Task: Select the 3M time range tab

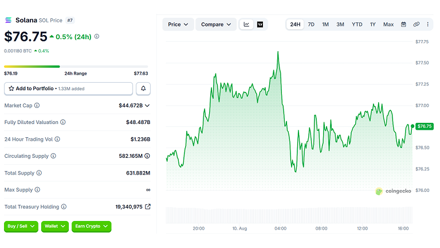Action: tap(340, 25)
